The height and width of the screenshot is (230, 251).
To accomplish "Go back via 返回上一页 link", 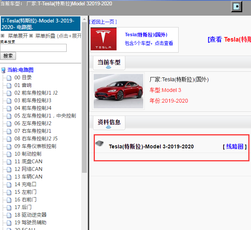I will 103,22.
